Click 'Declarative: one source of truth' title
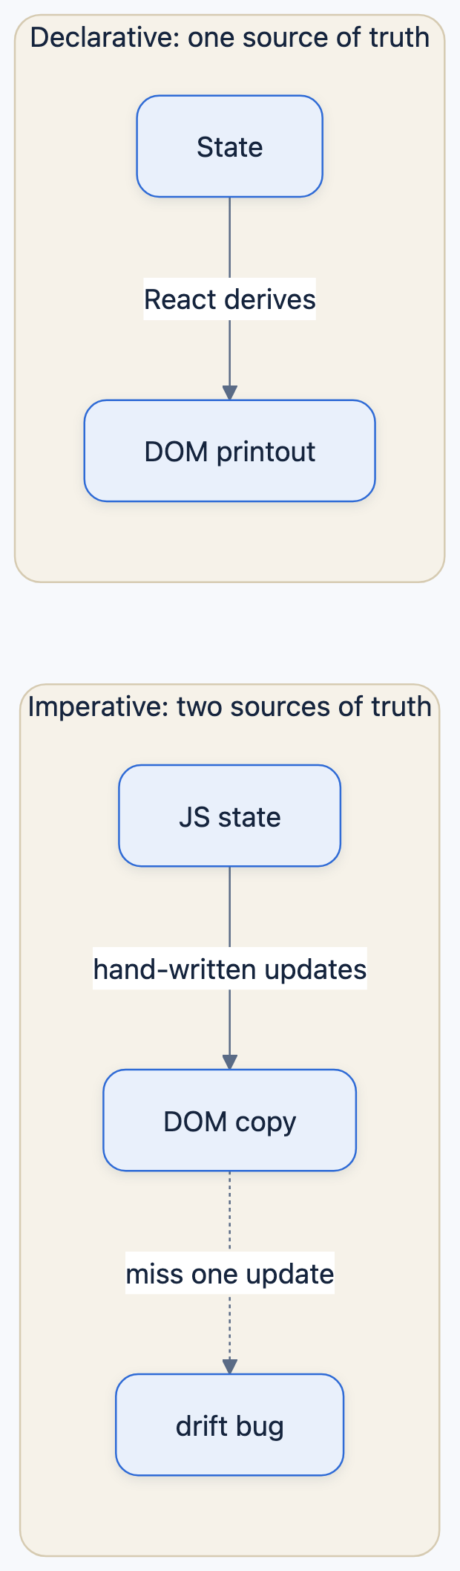460x1571 pixels. pos(229,37)
